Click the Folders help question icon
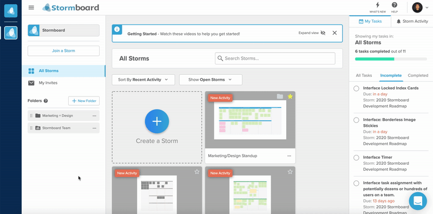The height and width of the screenshot is (214, 433). coord(46,101)
